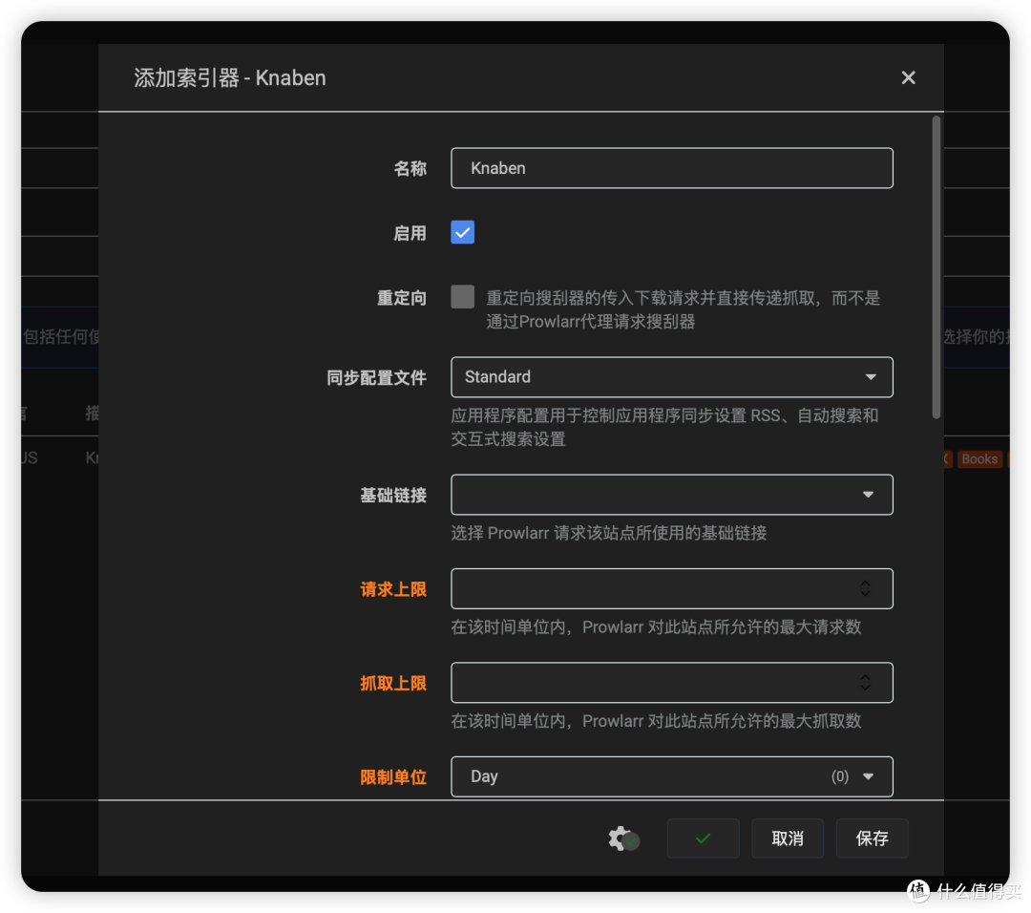
Task: Click the 限制单位 orange label
Action: click(x=393, y=777)
